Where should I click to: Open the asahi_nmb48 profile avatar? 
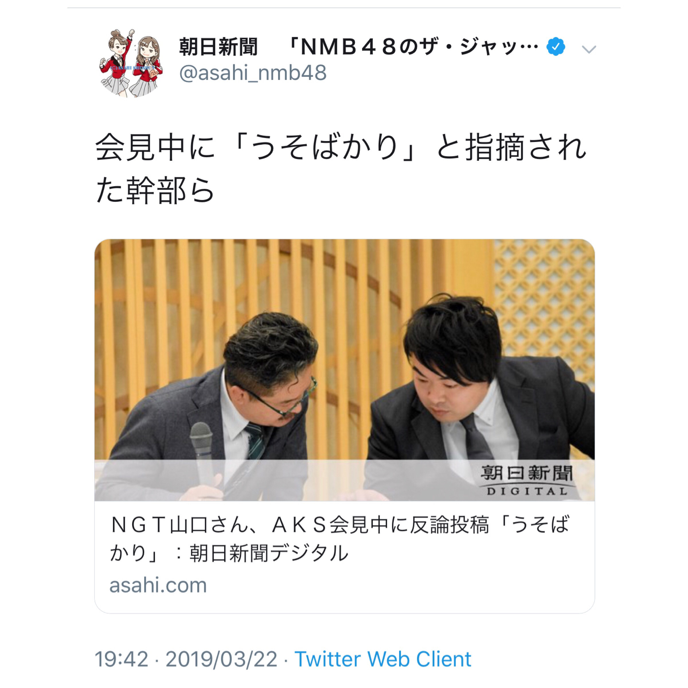[x=131, y=63]
